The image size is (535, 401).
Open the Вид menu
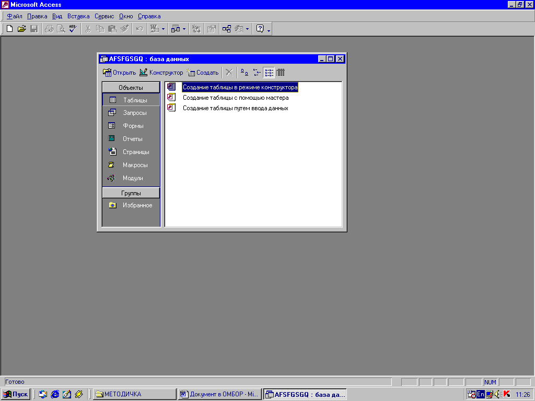click(x=57, y=16)
